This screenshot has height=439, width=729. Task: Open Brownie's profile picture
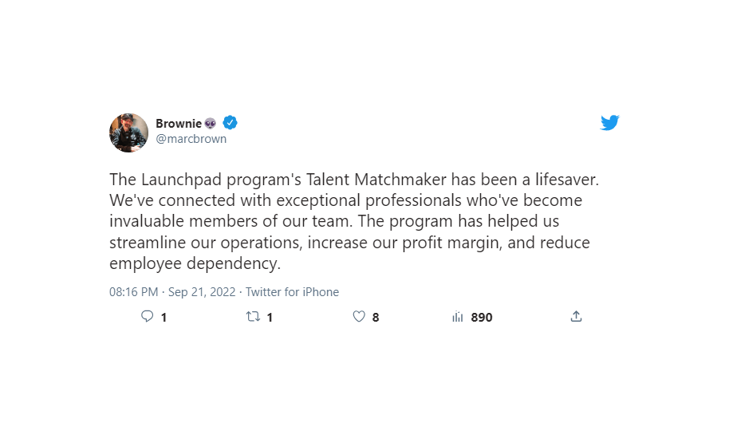(128, 132)
